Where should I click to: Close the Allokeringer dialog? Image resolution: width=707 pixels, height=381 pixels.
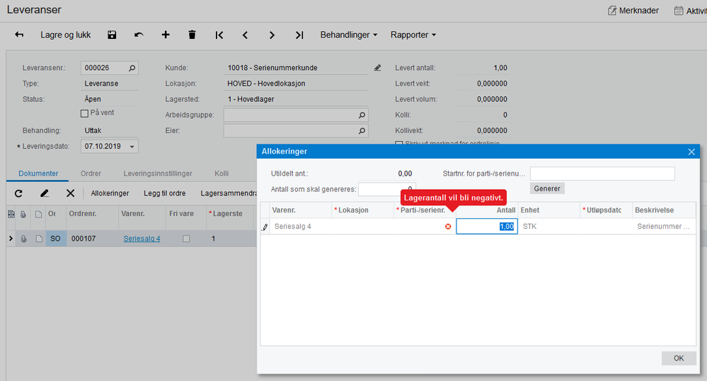click(x=691, y=152)
